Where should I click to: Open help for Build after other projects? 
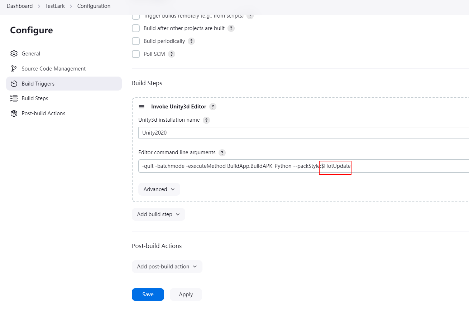231,28
